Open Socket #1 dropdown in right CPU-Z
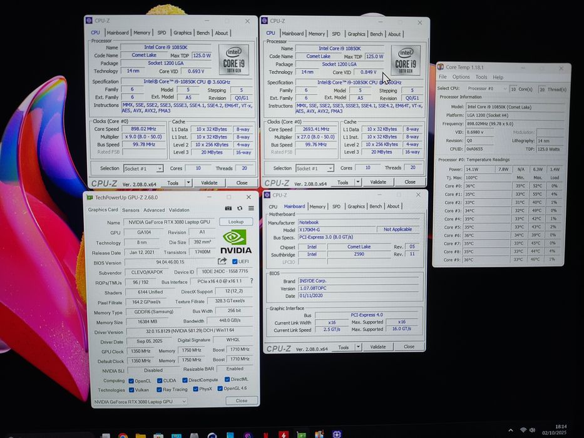 (x=315, y=168)
